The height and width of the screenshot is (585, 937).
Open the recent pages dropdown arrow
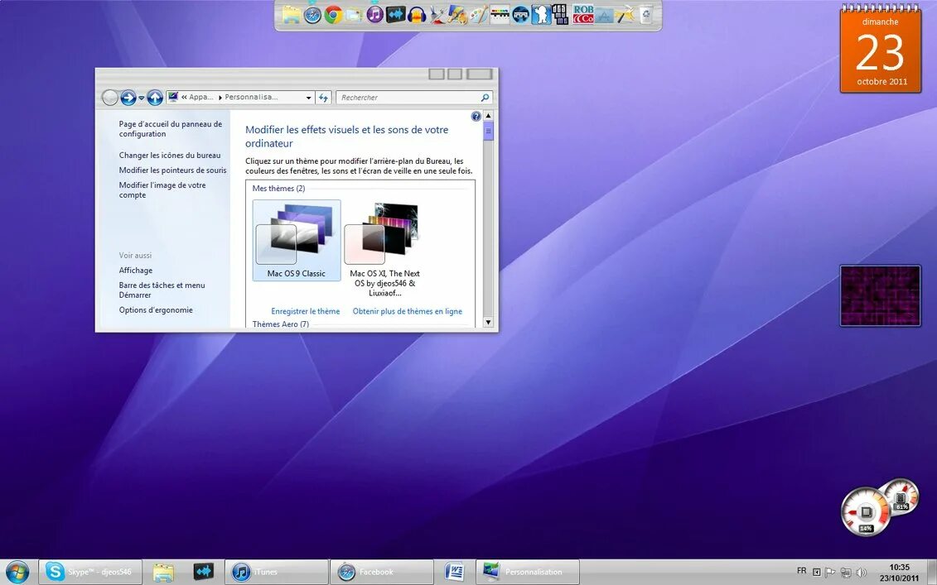click(141, 98)
